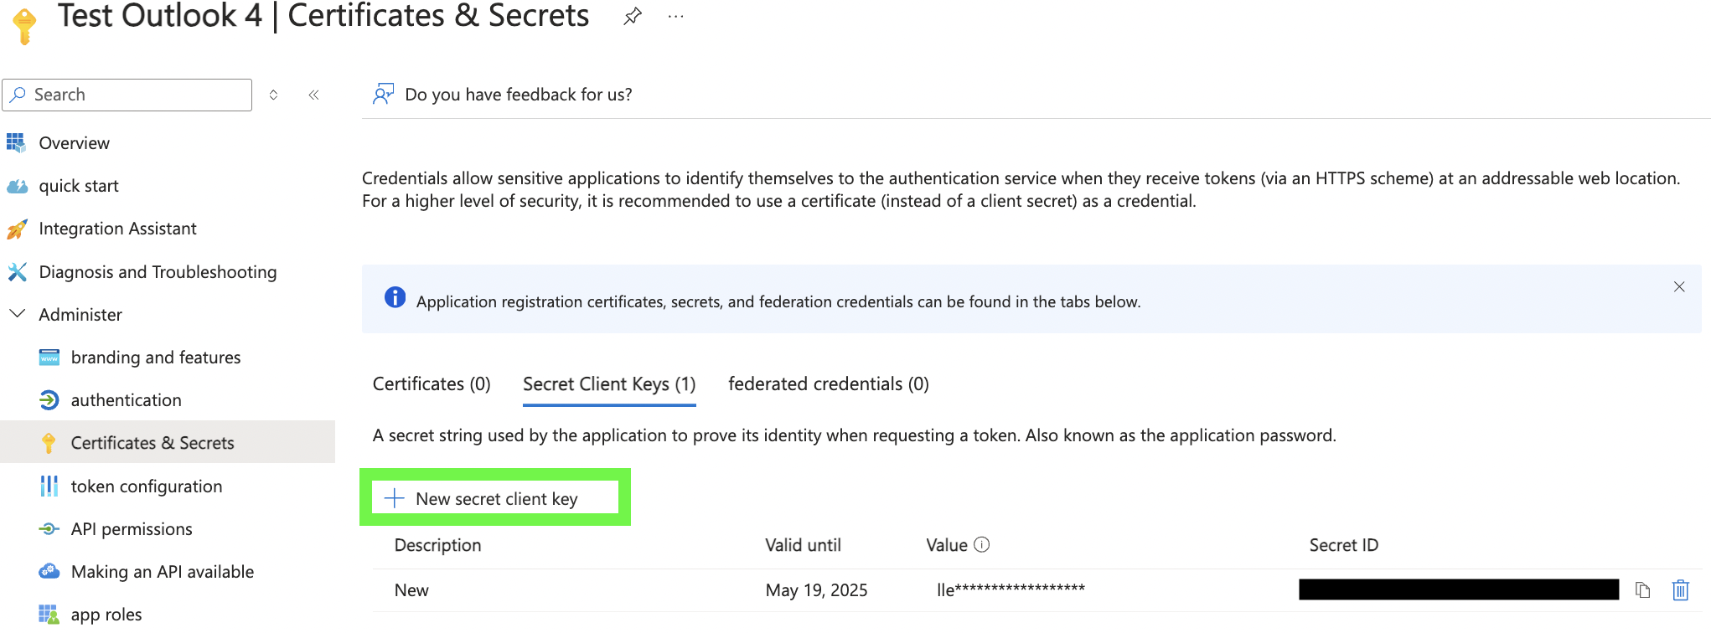Click the Value info icon
The image size is (1711, 633).
[x=982, y=545]
